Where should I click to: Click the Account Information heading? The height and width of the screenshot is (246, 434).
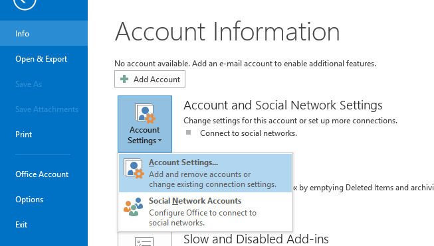pos(227,32)
